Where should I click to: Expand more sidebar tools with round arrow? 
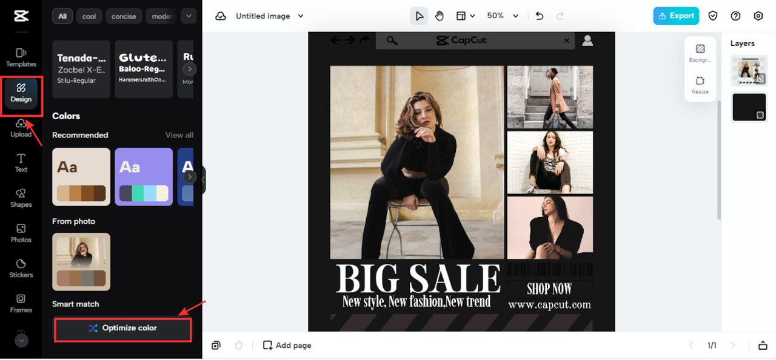[21, 341]
